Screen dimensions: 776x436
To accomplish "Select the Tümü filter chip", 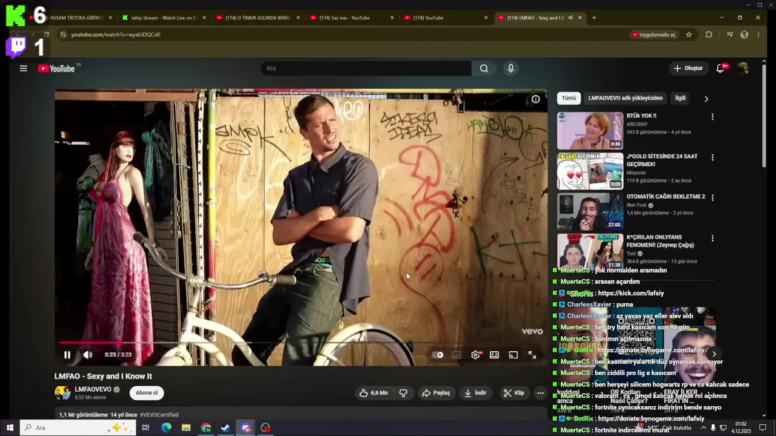I will pyautogui.click(x=569, y=98).
